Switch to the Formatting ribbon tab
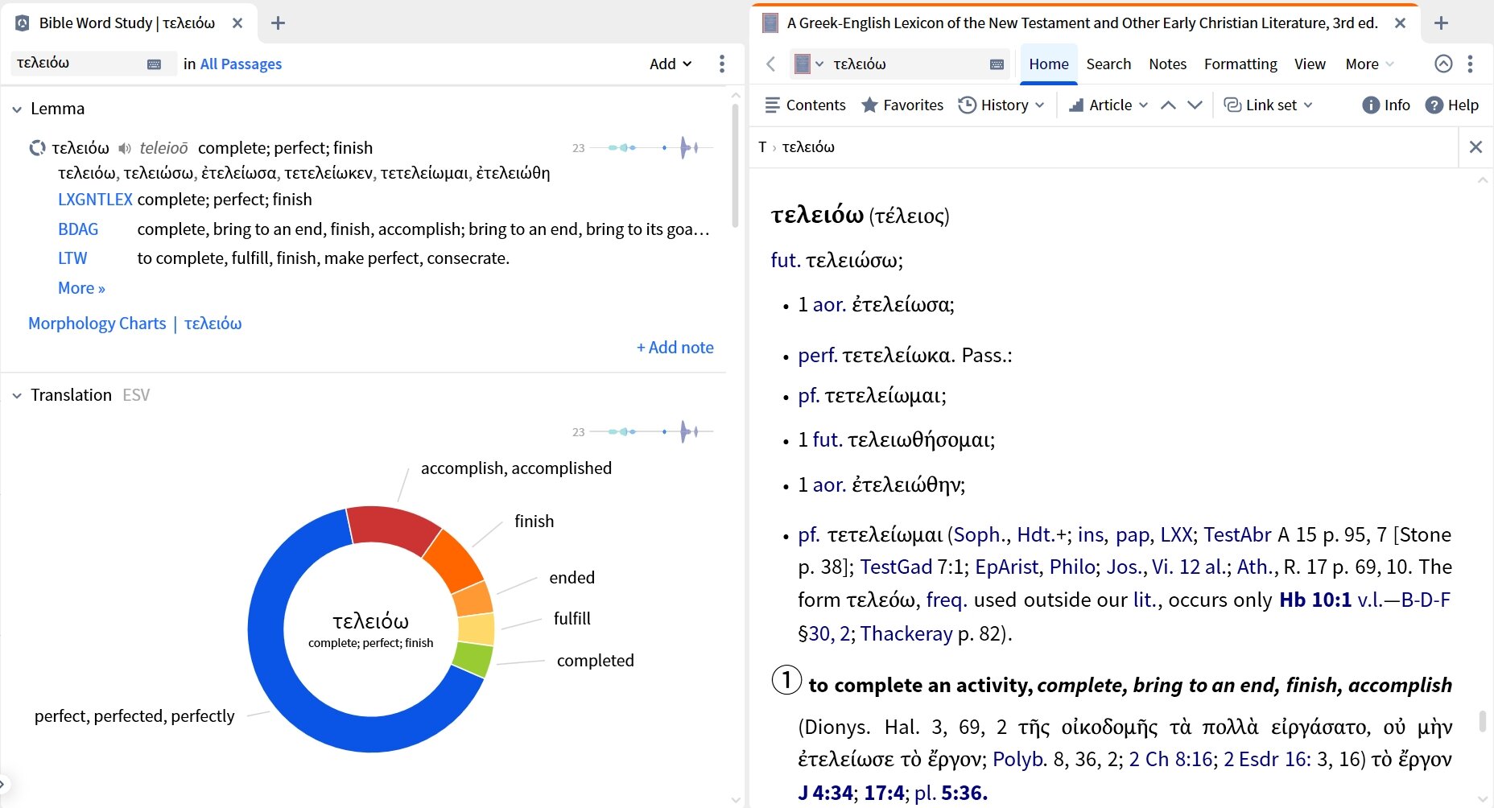 pyautogui.click(x=1240, y=64)
